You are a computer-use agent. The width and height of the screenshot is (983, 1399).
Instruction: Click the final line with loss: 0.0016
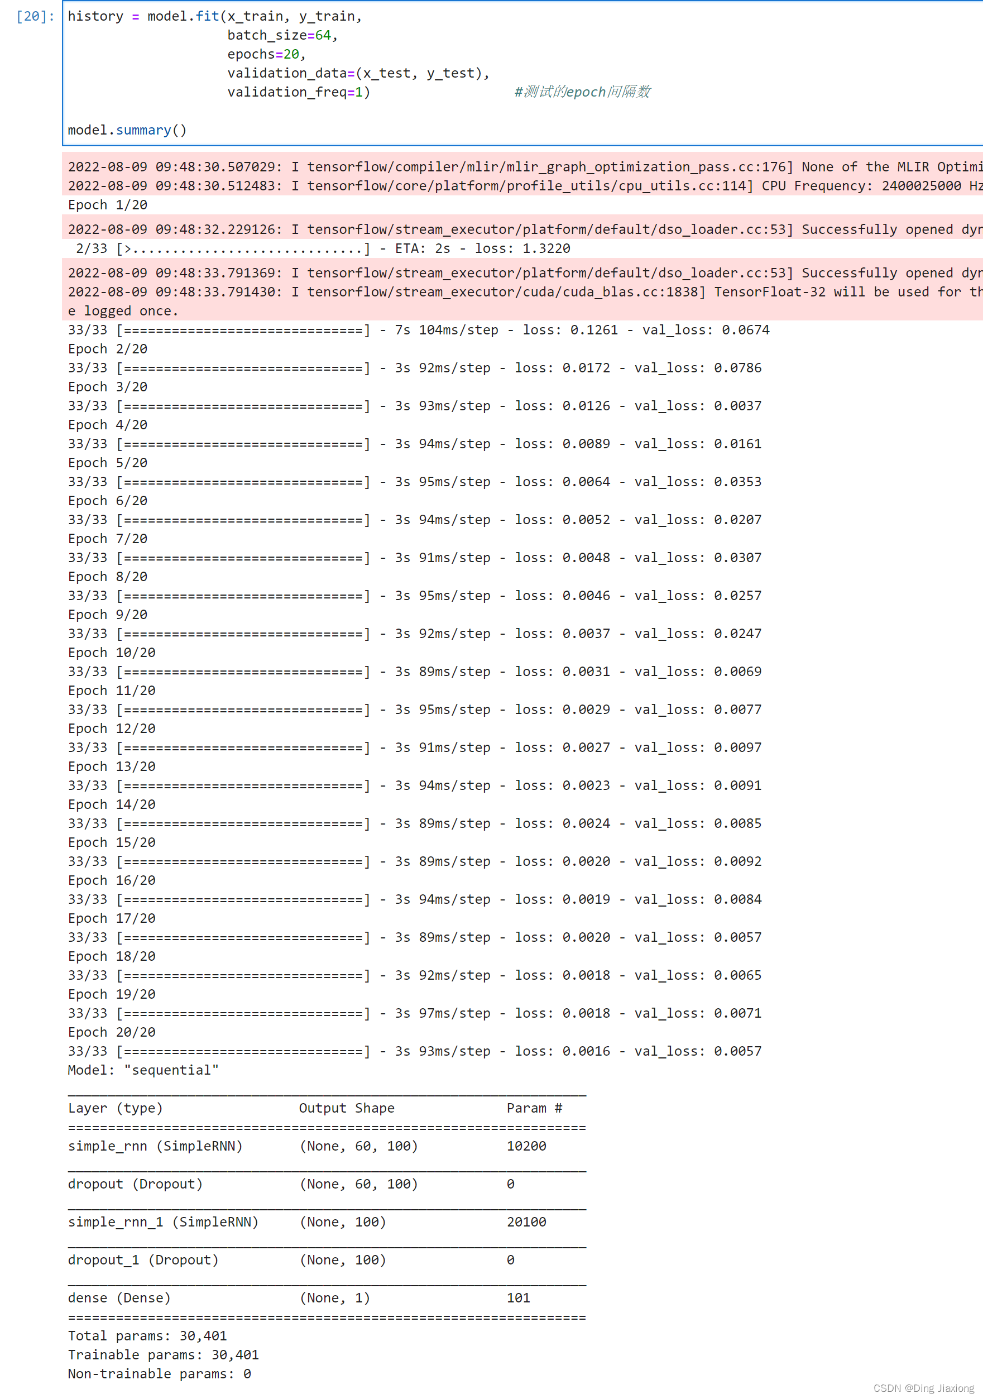tap(414, 1052)
